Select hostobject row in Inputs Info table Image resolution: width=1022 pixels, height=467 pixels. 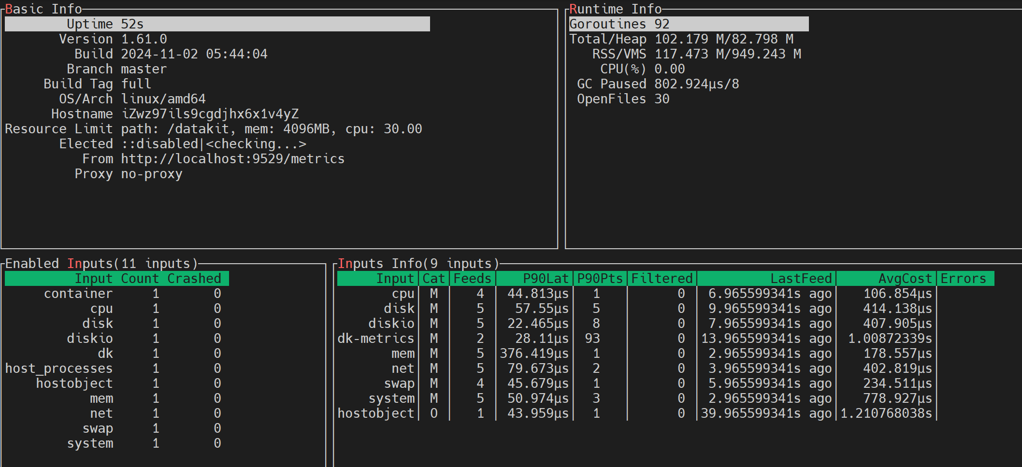(x=375, y=413)
